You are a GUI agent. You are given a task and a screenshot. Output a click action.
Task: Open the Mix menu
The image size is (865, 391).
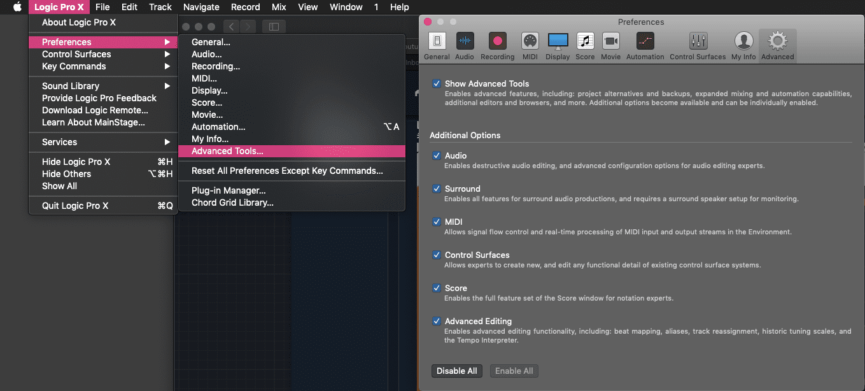click(279, 7)
